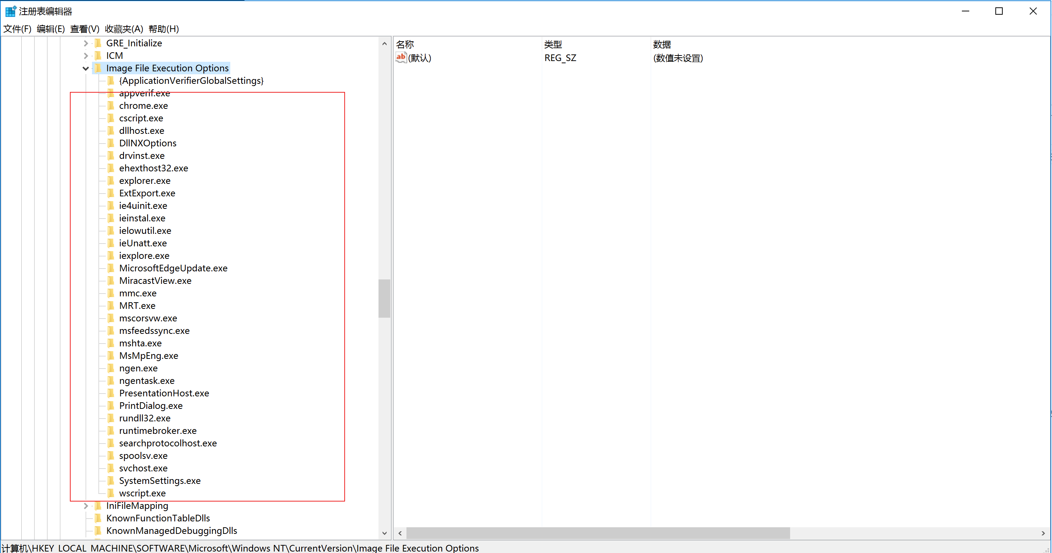Click the KnownFunctionTableDlls folder icon
The width and height of the screenshot is (1052, 553).
(98, 518)
